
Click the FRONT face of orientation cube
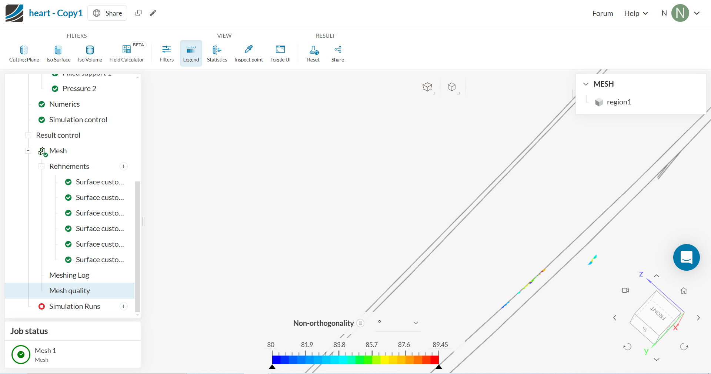[658, 313]
